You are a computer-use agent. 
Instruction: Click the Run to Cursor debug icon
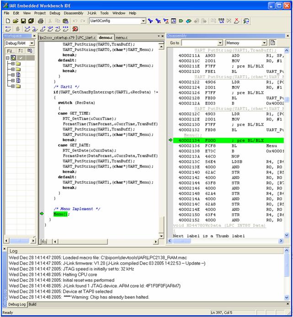(58, 29)
